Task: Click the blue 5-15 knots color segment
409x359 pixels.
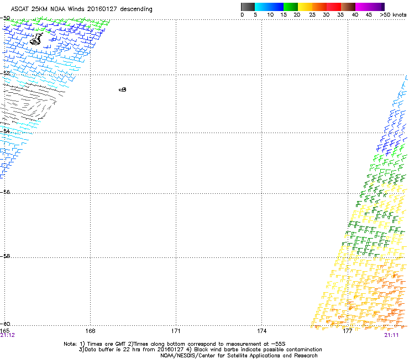Action: point(269,7)
